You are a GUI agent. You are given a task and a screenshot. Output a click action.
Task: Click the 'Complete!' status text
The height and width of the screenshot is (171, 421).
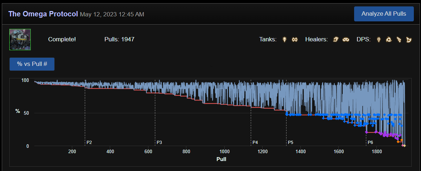62,40
